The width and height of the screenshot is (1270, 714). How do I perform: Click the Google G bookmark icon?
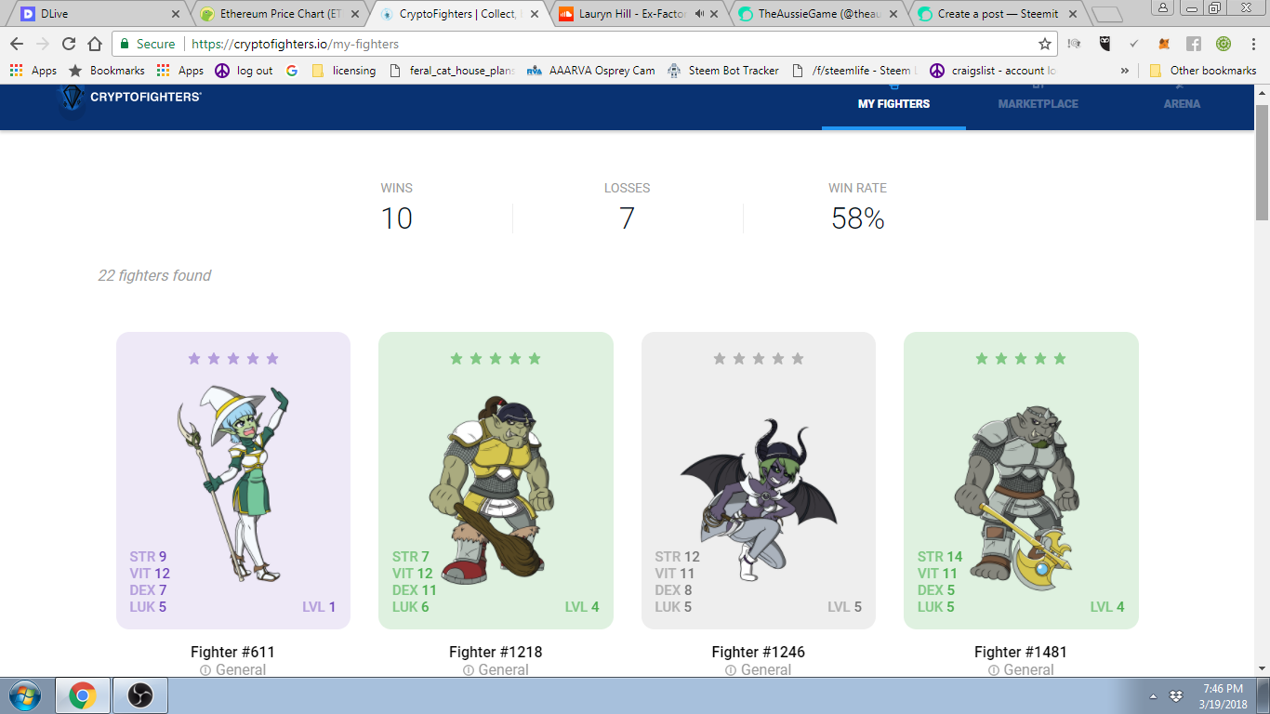tap(292, 71)
